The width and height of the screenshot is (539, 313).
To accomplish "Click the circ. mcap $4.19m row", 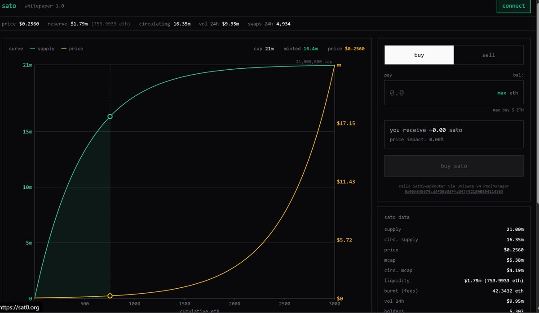I will (x=454, y=270).
